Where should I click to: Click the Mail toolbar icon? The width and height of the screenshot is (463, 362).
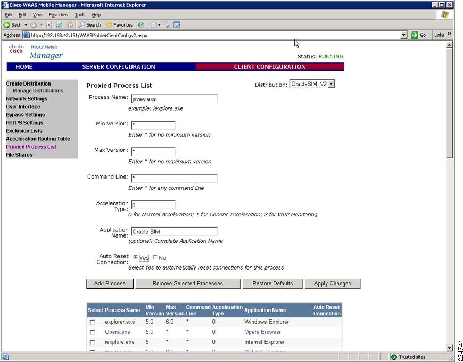click(x=154, y=25)
